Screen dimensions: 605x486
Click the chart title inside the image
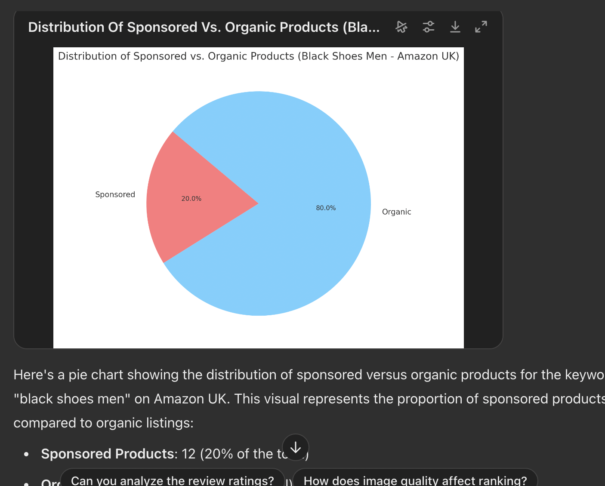click(x=258, y=56)
